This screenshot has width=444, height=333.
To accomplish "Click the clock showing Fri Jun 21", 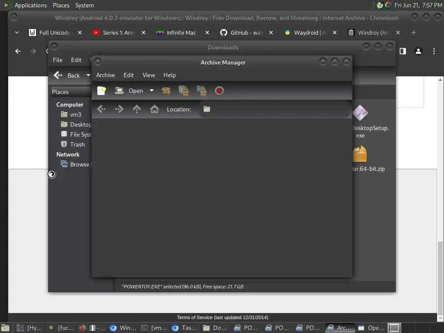I will click(418, 5).
